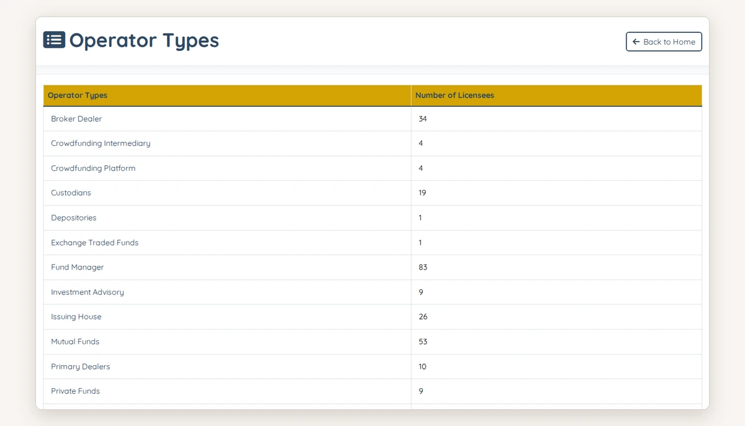Select the Investment Advisory cell
The width and height of the screenshot is (745, 426).
[x=227, y=292]
